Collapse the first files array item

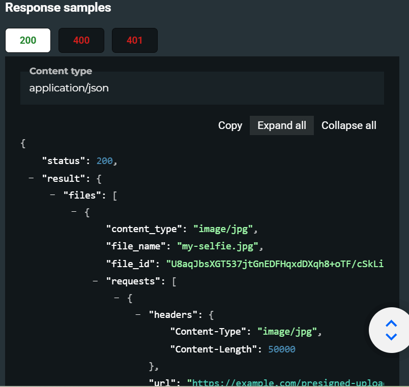74,213
